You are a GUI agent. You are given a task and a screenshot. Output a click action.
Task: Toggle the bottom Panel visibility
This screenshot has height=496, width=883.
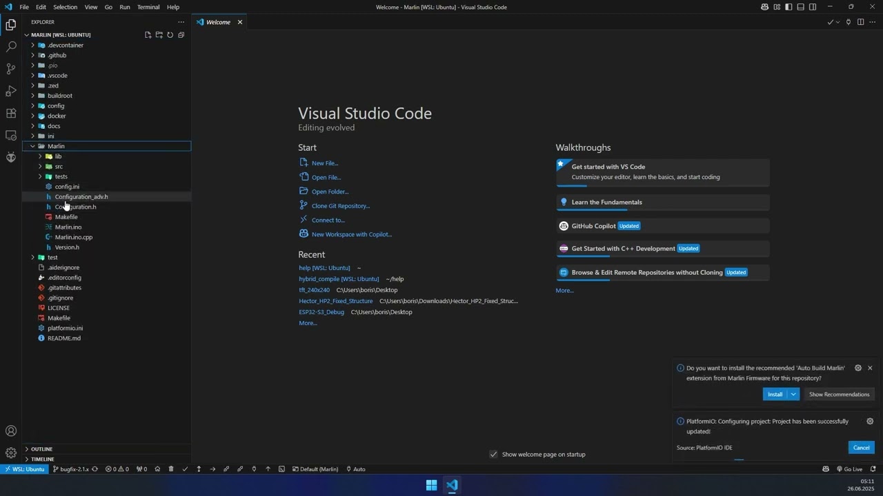click(x=800, y=7)
